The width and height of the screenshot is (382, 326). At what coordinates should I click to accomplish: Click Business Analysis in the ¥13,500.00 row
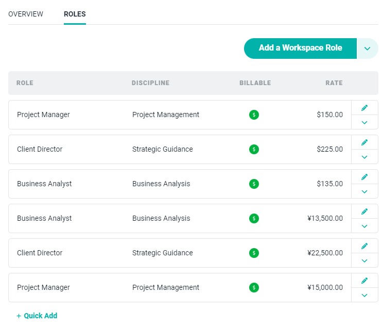click(x=161, y=218)
